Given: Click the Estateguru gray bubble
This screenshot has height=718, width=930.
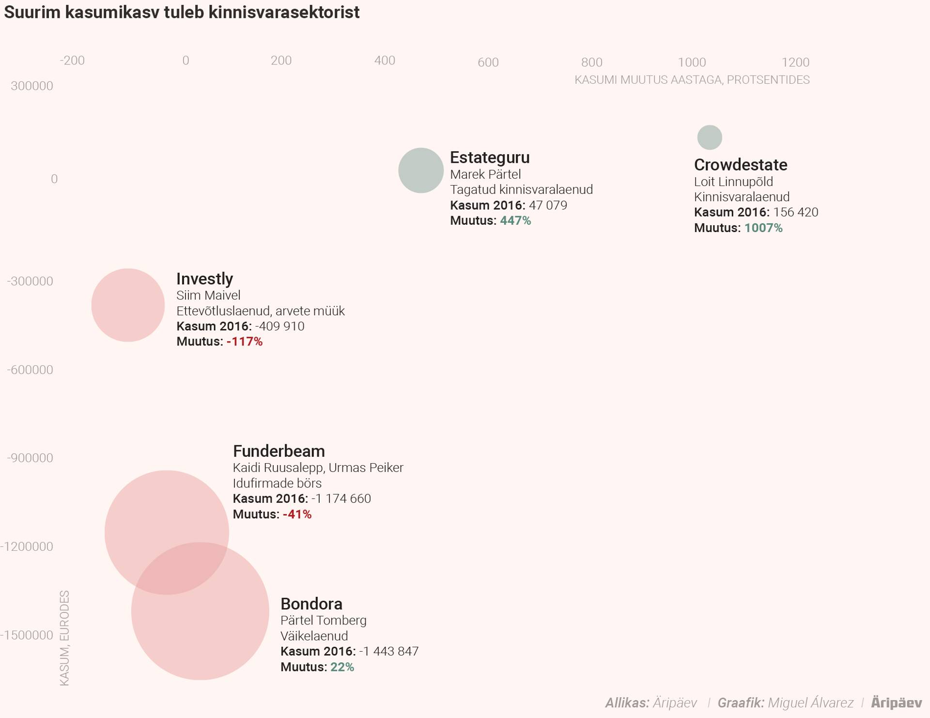Looking at the screenshot, I should coord(420,171).
